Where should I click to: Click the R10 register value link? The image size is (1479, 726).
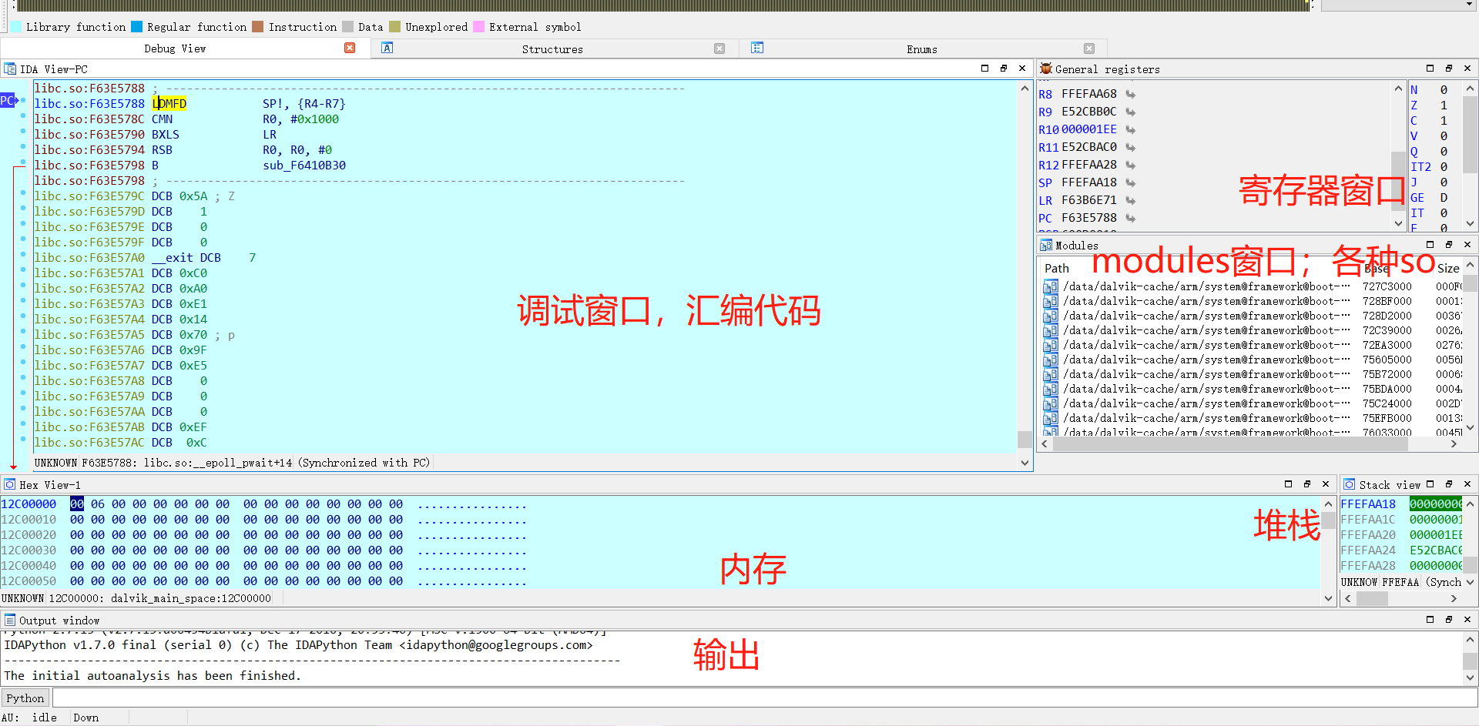pos(1088,129)
